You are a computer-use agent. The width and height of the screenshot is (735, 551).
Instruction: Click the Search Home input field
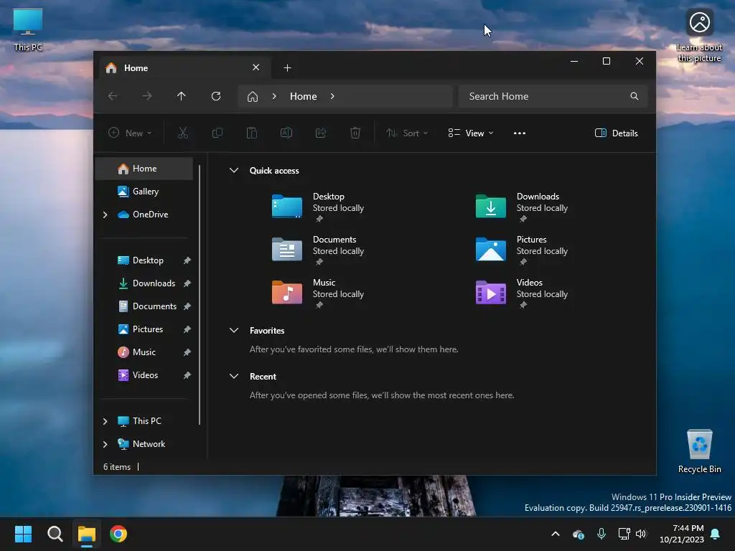coord(553,96)
